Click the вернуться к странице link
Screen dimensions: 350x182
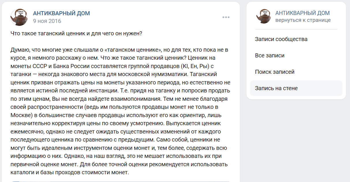pos(303,20)
